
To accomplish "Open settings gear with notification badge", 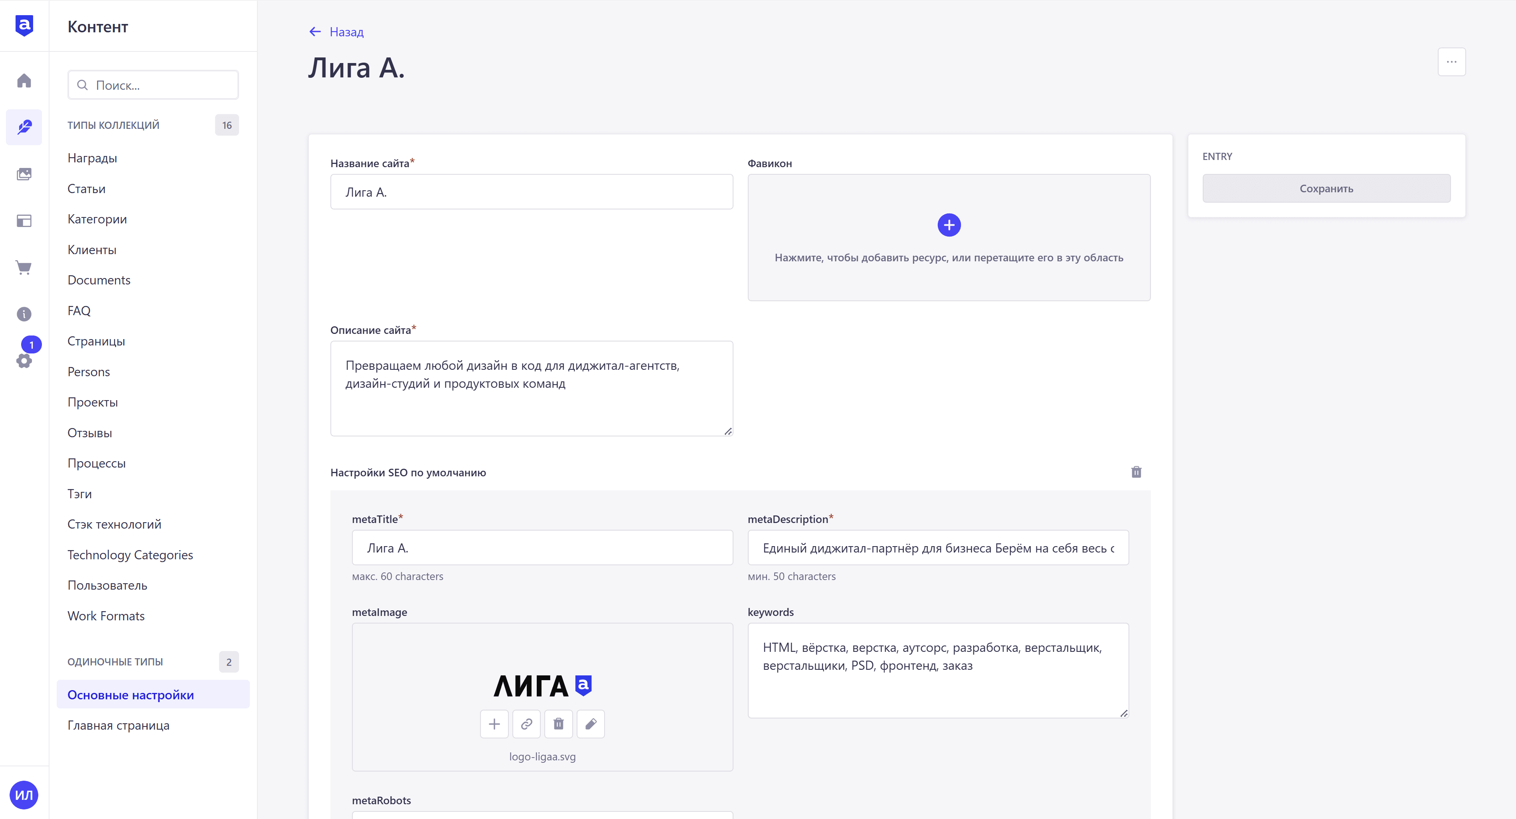I will (24, 360).
